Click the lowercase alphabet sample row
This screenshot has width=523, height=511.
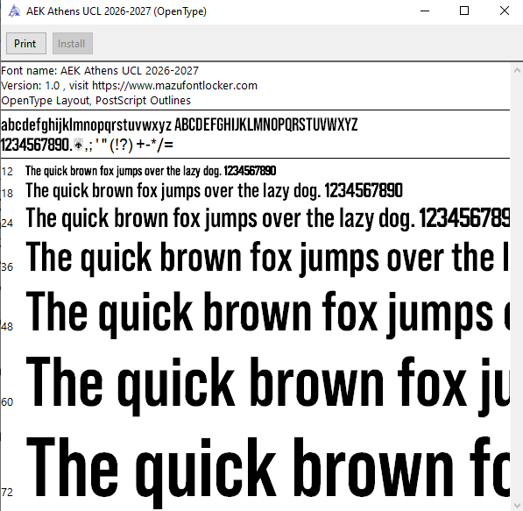pos(86,125)
